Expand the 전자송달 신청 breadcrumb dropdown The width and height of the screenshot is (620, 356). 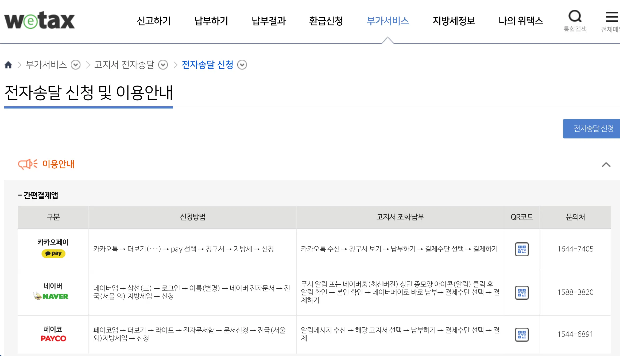[x=242, y=65]
